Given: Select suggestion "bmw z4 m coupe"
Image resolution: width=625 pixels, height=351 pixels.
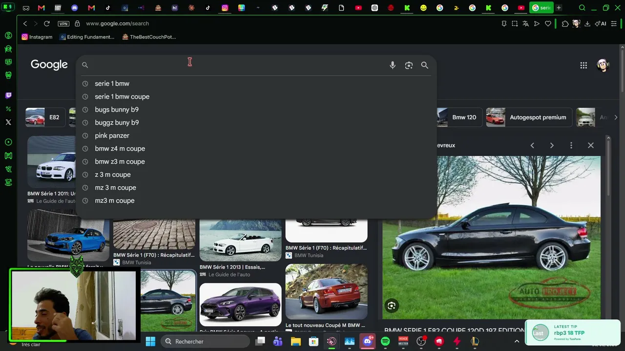Looking at the screenshot, I should coord(256,149).
